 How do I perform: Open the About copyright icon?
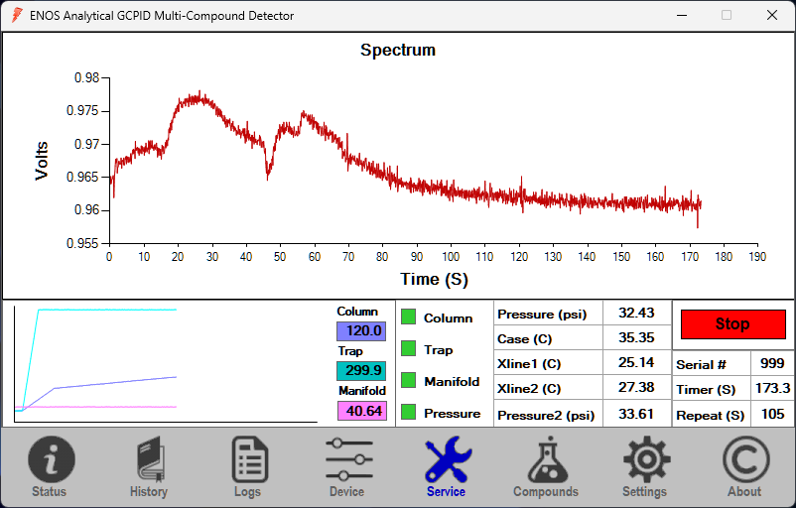tap(744, 461)
